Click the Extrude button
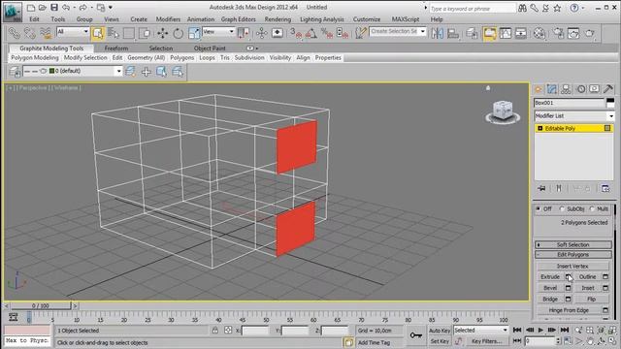The height and width of the screenshot is (349, 621). click(x=550, y=277)
